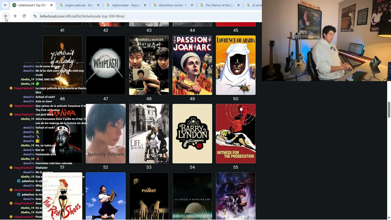
Task: Click rank number 54 under Barry Lyndon
Action: [192, 167]
